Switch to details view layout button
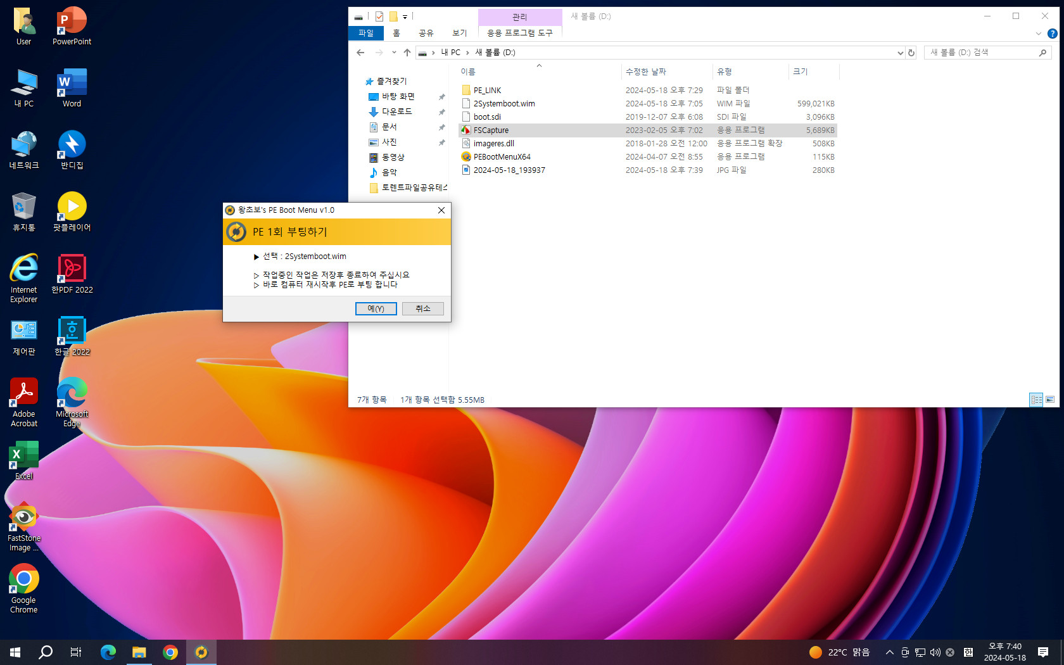The height and width of the screenshot is (665, 1064). point(1036,400)
